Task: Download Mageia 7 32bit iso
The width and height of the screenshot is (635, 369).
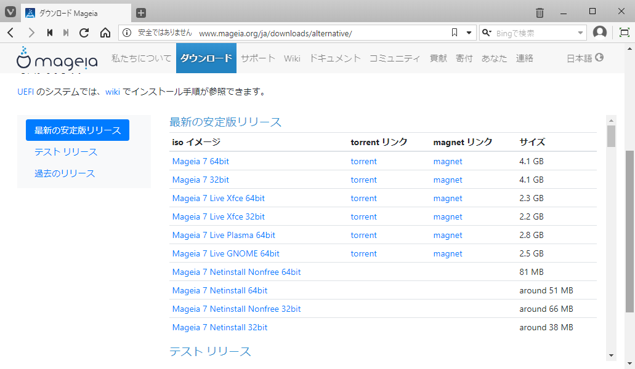Action: click(x=200, y=180)
